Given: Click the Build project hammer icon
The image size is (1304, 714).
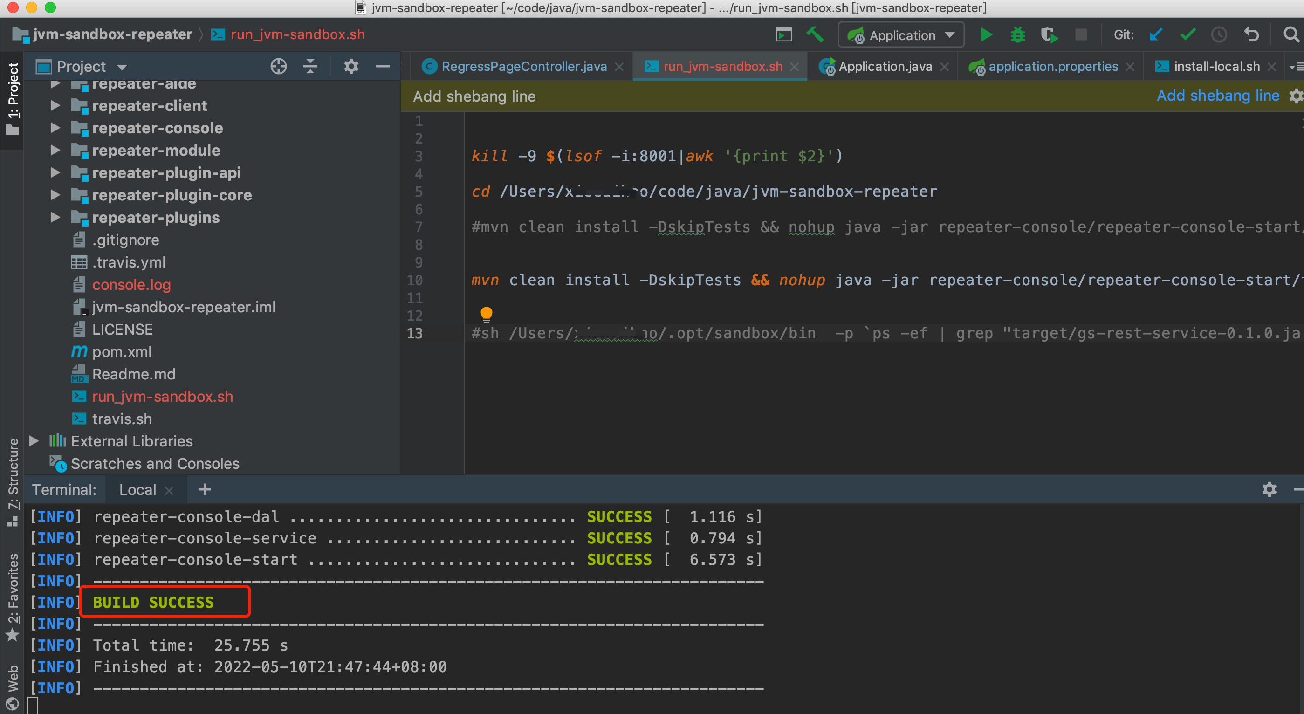Looking at the screenshot, I should point(815,35).
